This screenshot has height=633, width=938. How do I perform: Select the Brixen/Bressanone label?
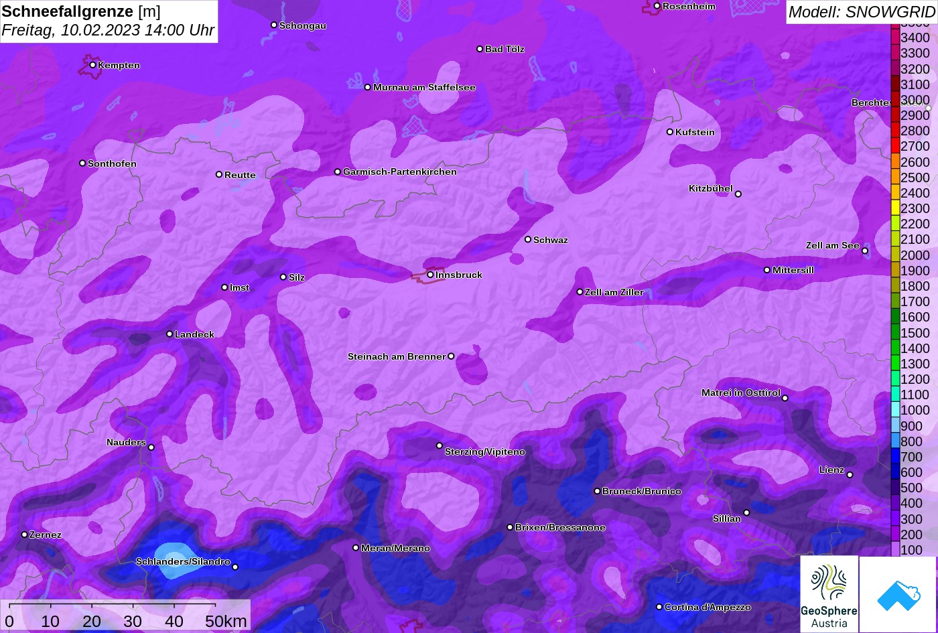click(x=560, y=527)
